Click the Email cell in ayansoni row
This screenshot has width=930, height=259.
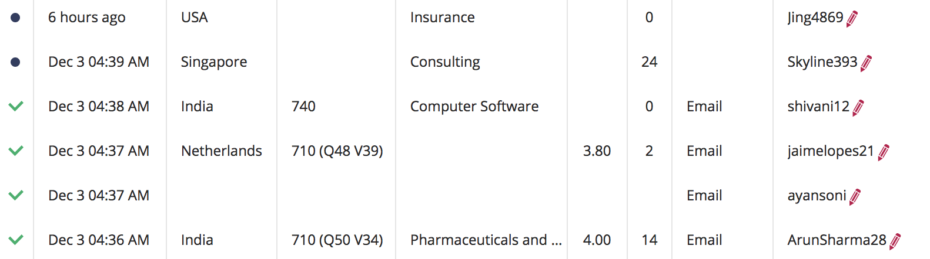tap(704, 196)
